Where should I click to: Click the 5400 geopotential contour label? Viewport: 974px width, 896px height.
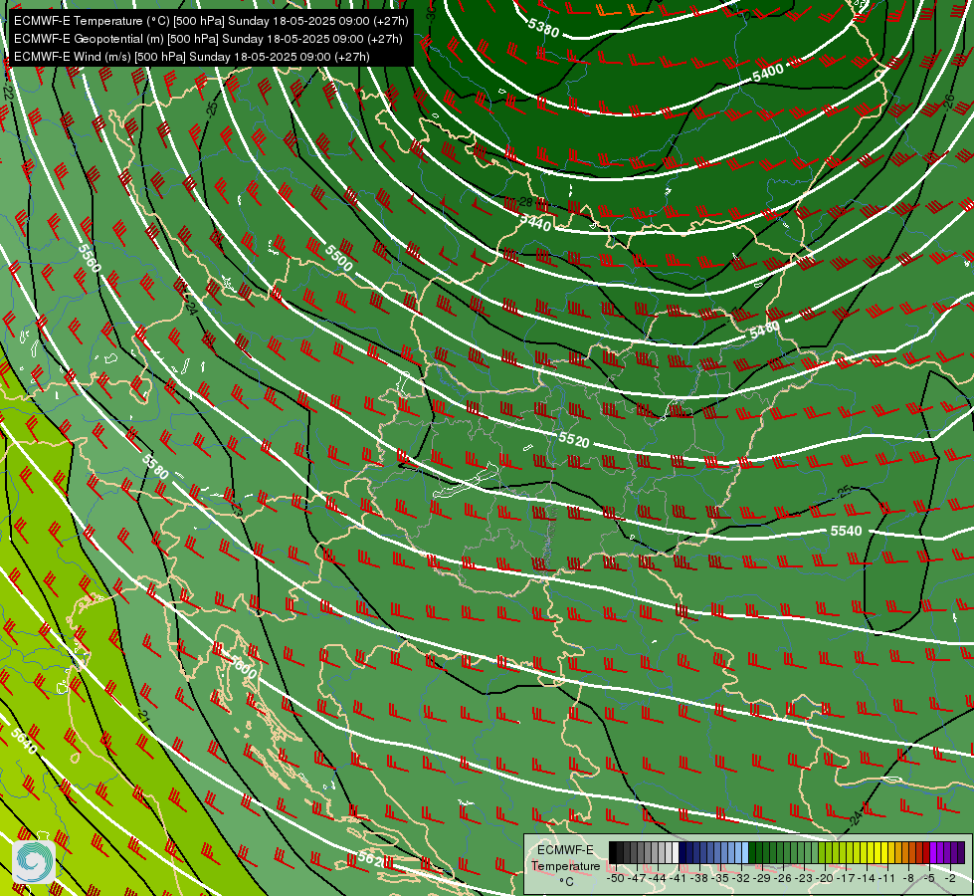pos(768,73)
